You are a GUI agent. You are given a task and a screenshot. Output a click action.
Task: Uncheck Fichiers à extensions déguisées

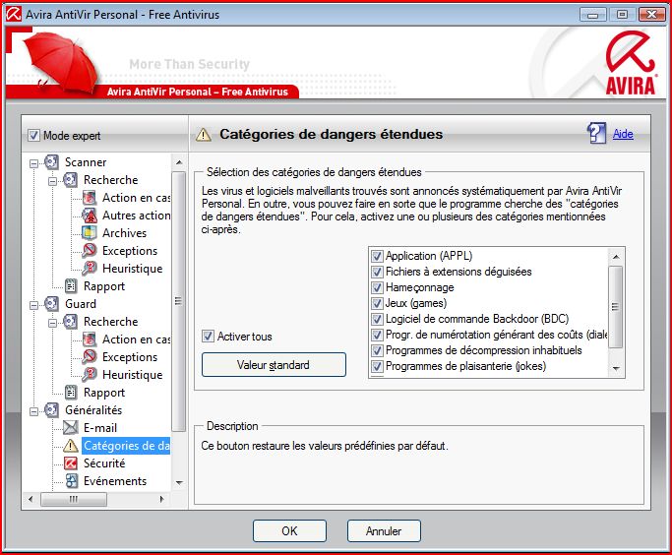[x=377, y=272]
